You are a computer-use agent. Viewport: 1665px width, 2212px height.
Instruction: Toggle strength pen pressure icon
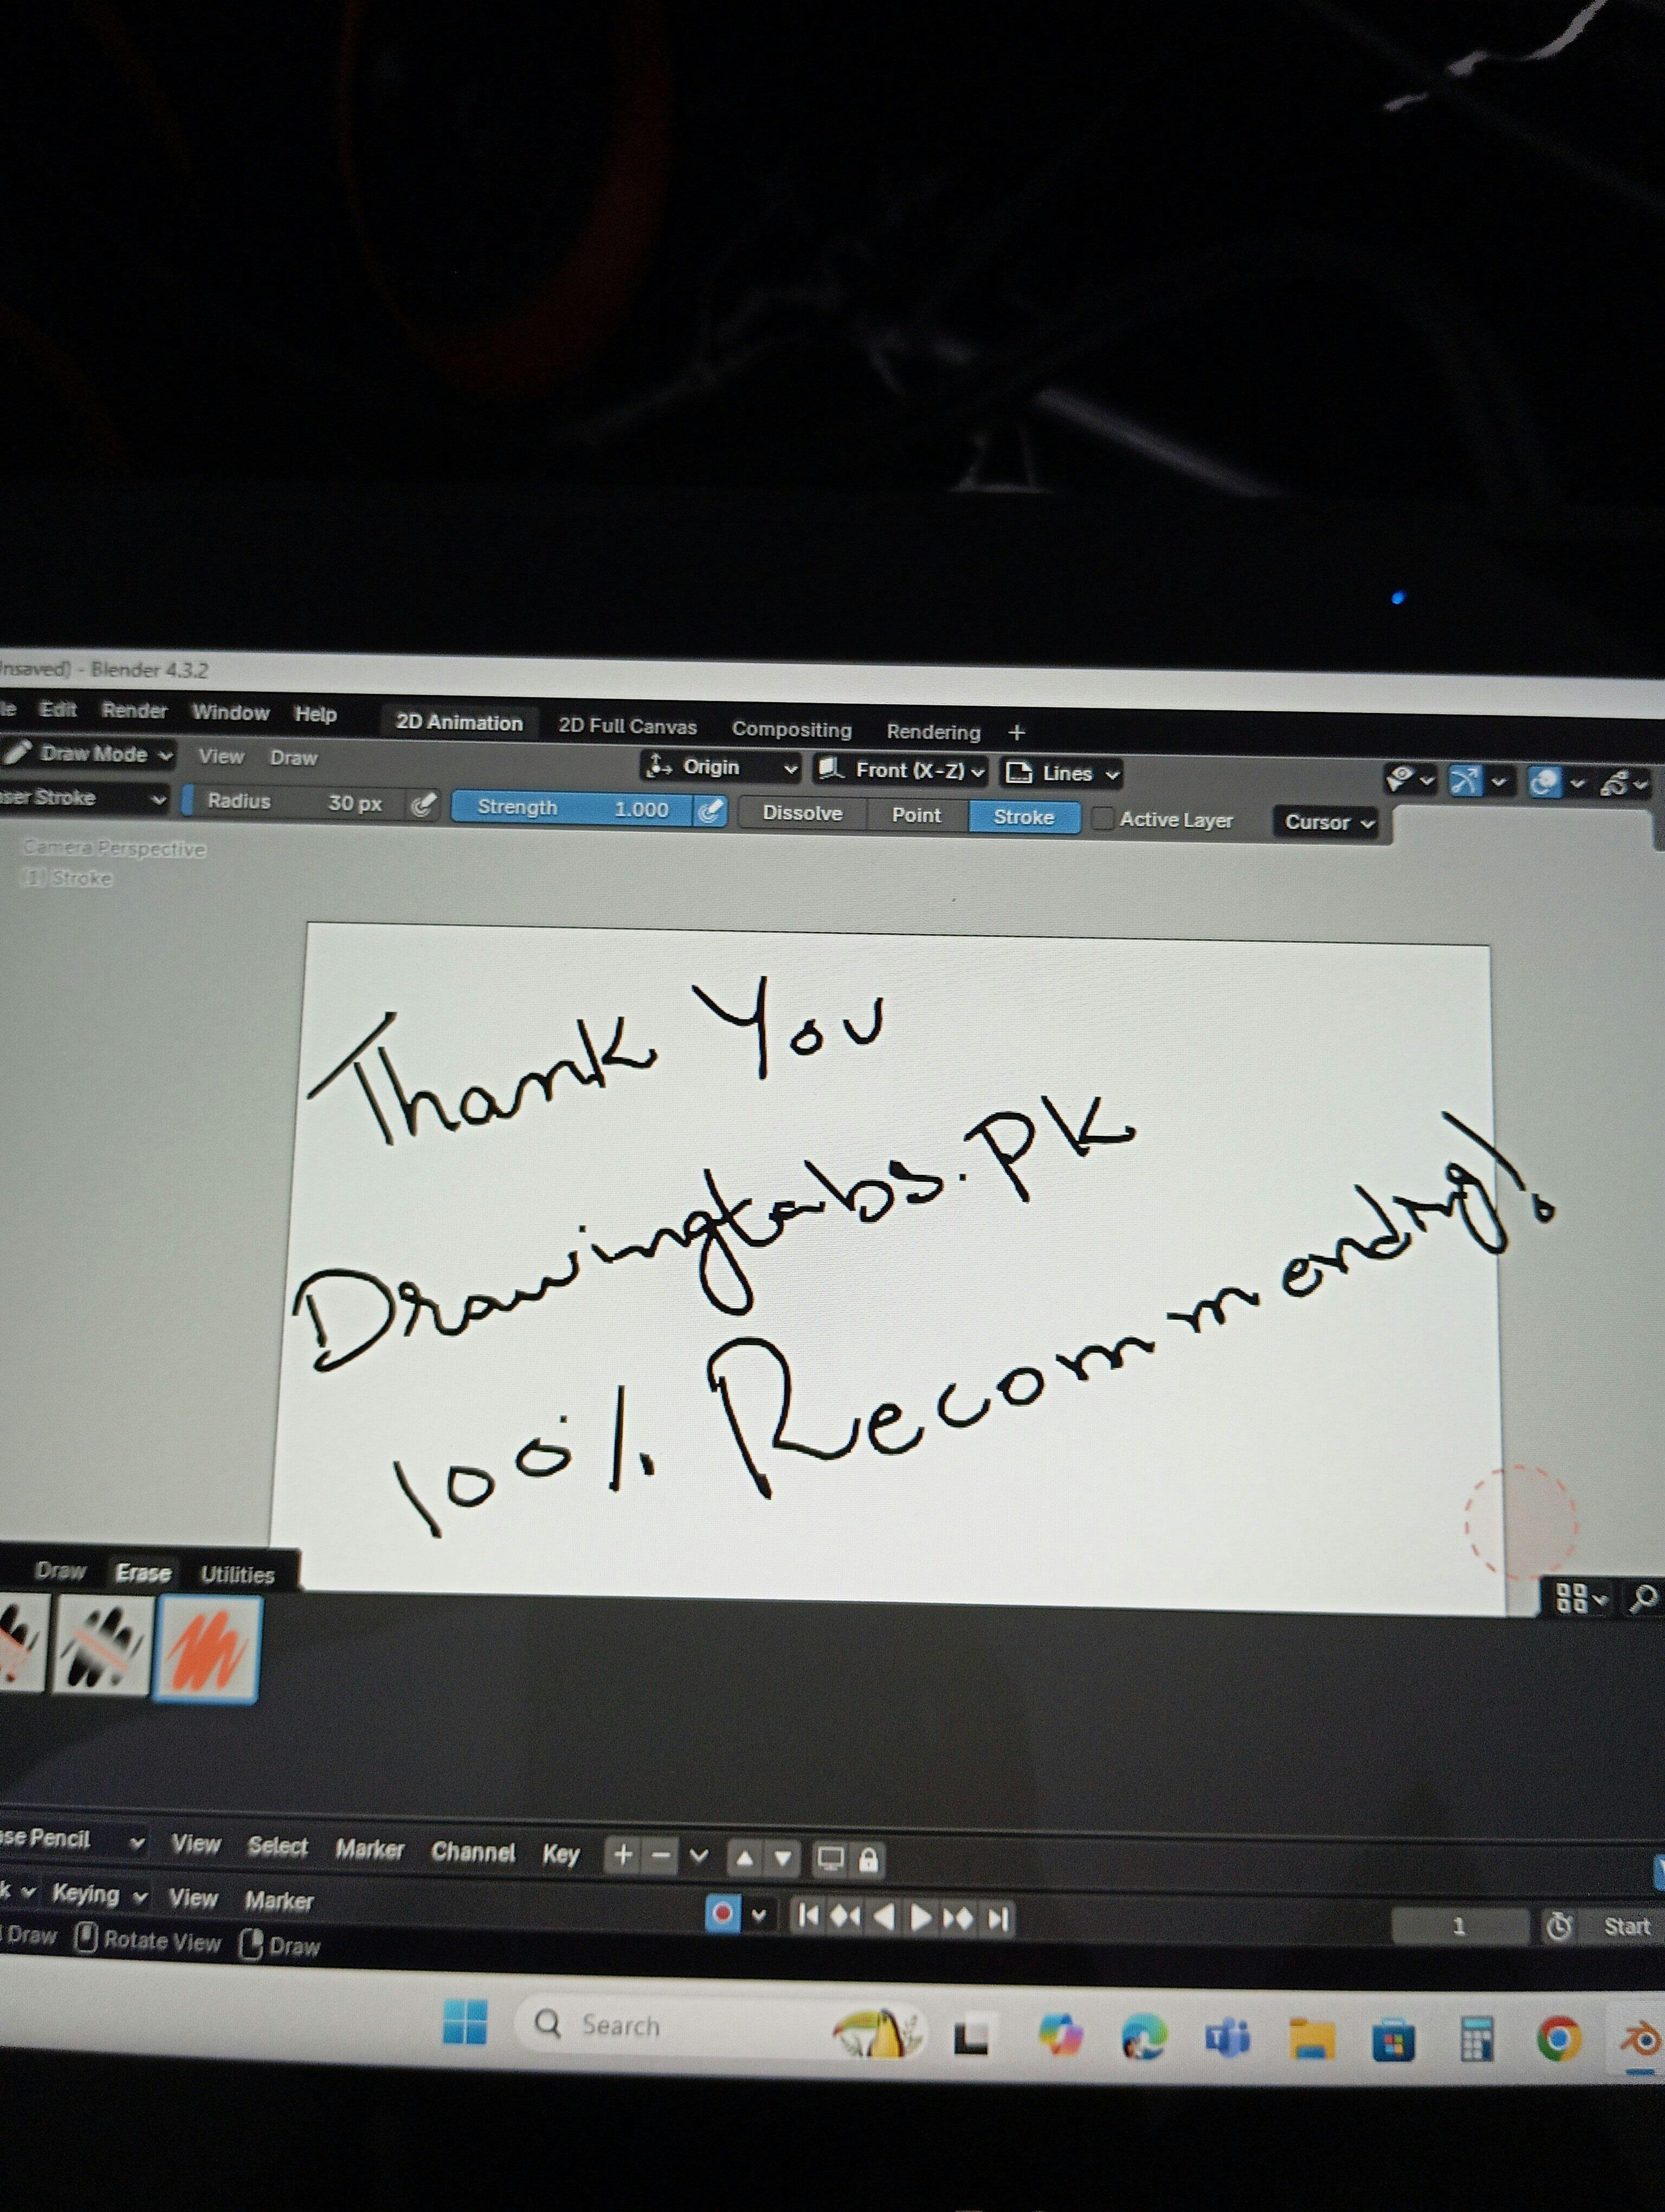click(709, 810)
